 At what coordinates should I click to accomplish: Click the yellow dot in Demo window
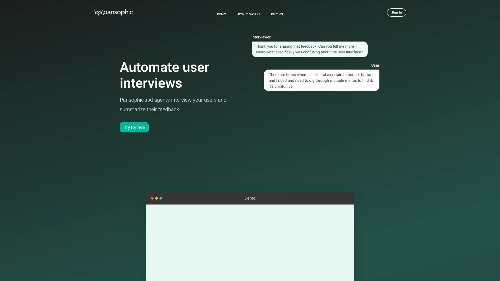pyautogui.click(x=157, y=198)
